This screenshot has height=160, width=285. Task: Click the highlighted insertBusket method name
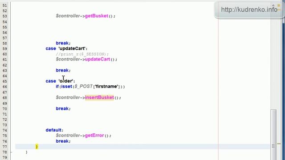click(99, 97)
